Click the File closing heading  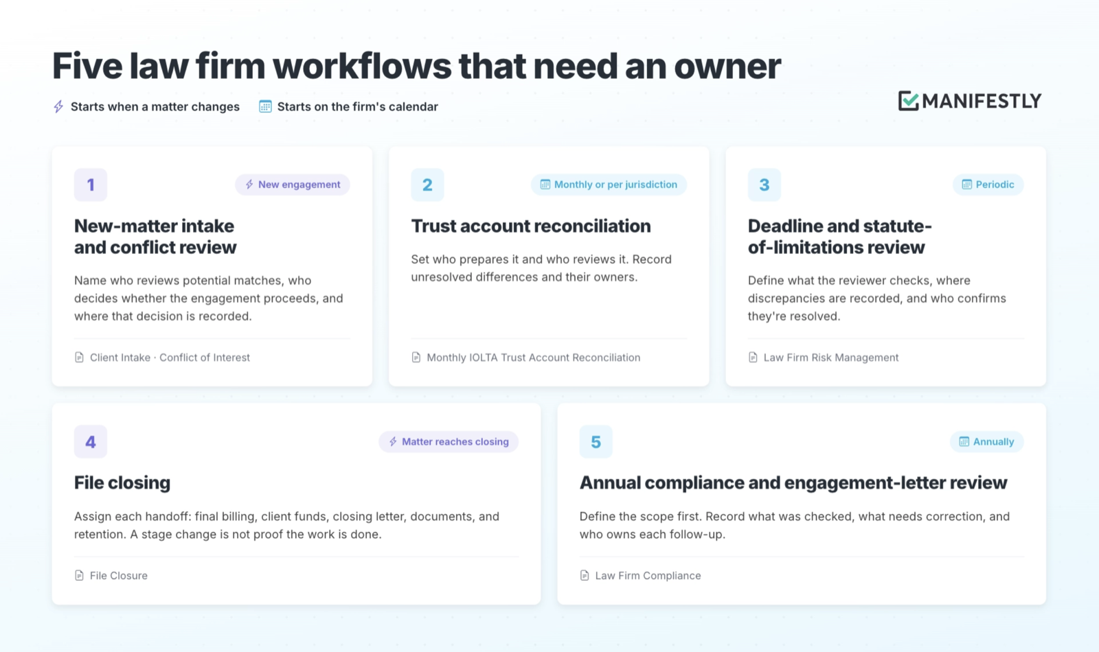point(122,482)
